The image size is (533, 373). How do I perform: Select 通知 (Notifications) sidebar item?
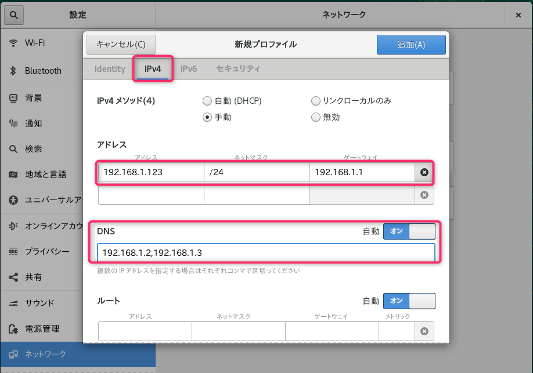[41, 124]
